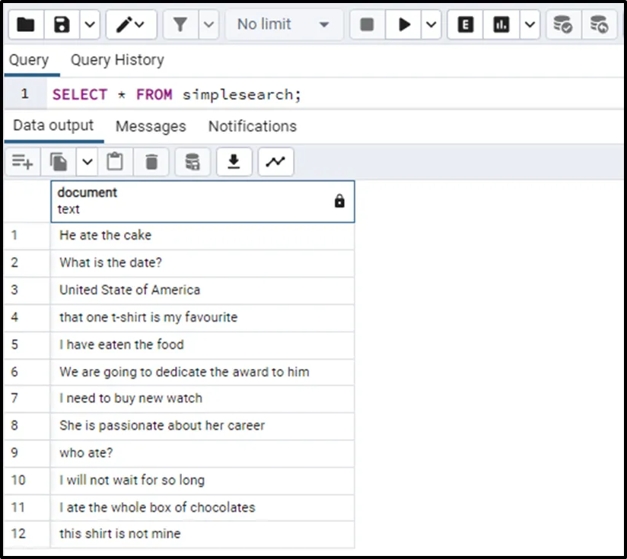Show the Notifications tab
Image resolution: width=627 pixels, height=559 pixels.
[x=253, y=126]
